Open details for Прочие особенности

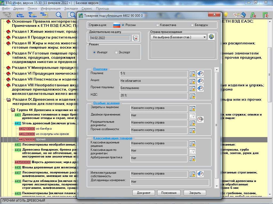tap(192, 130)
